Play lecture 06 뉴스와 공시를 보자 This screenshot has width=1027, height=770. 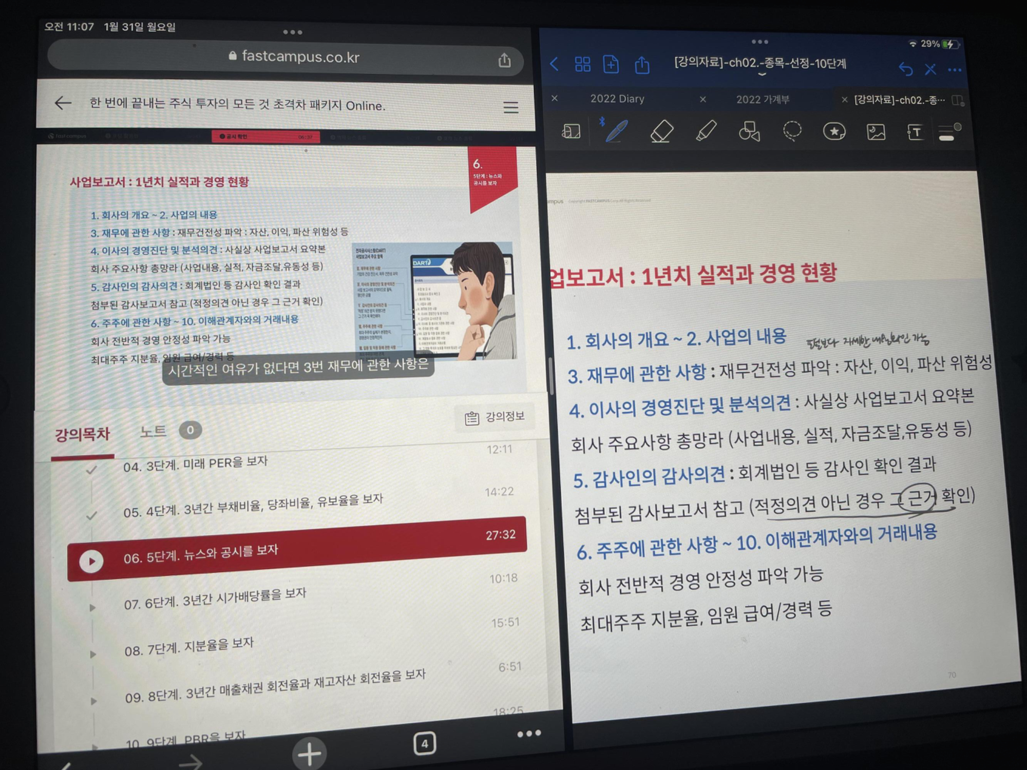(x=91, y=561)
